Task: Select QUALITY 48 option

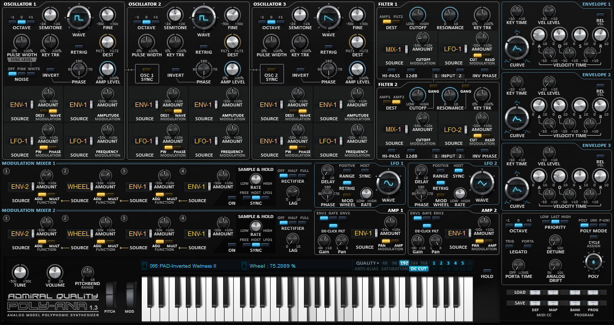Action: [x=385, y=263]
